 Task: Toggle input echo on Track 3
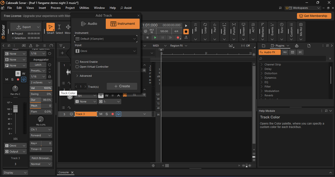coord(119,114)
